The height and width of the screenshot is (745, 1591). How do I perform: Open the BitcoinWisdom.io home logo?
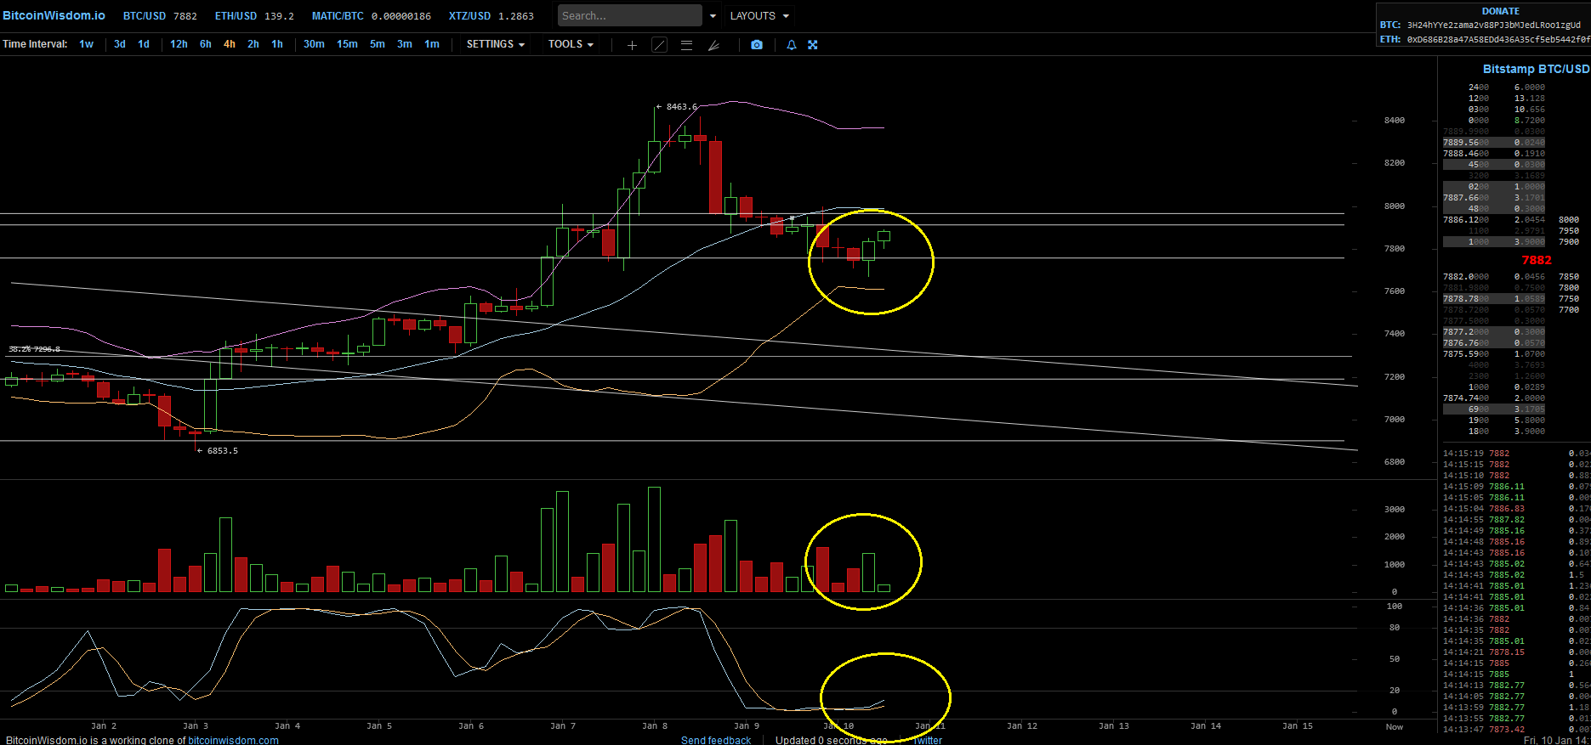54,16
